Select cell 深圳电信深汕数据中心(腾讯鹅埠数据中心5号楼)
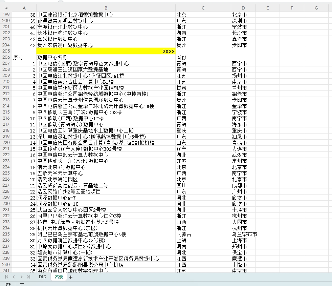 pyautogui.click(x=106, y=137)
